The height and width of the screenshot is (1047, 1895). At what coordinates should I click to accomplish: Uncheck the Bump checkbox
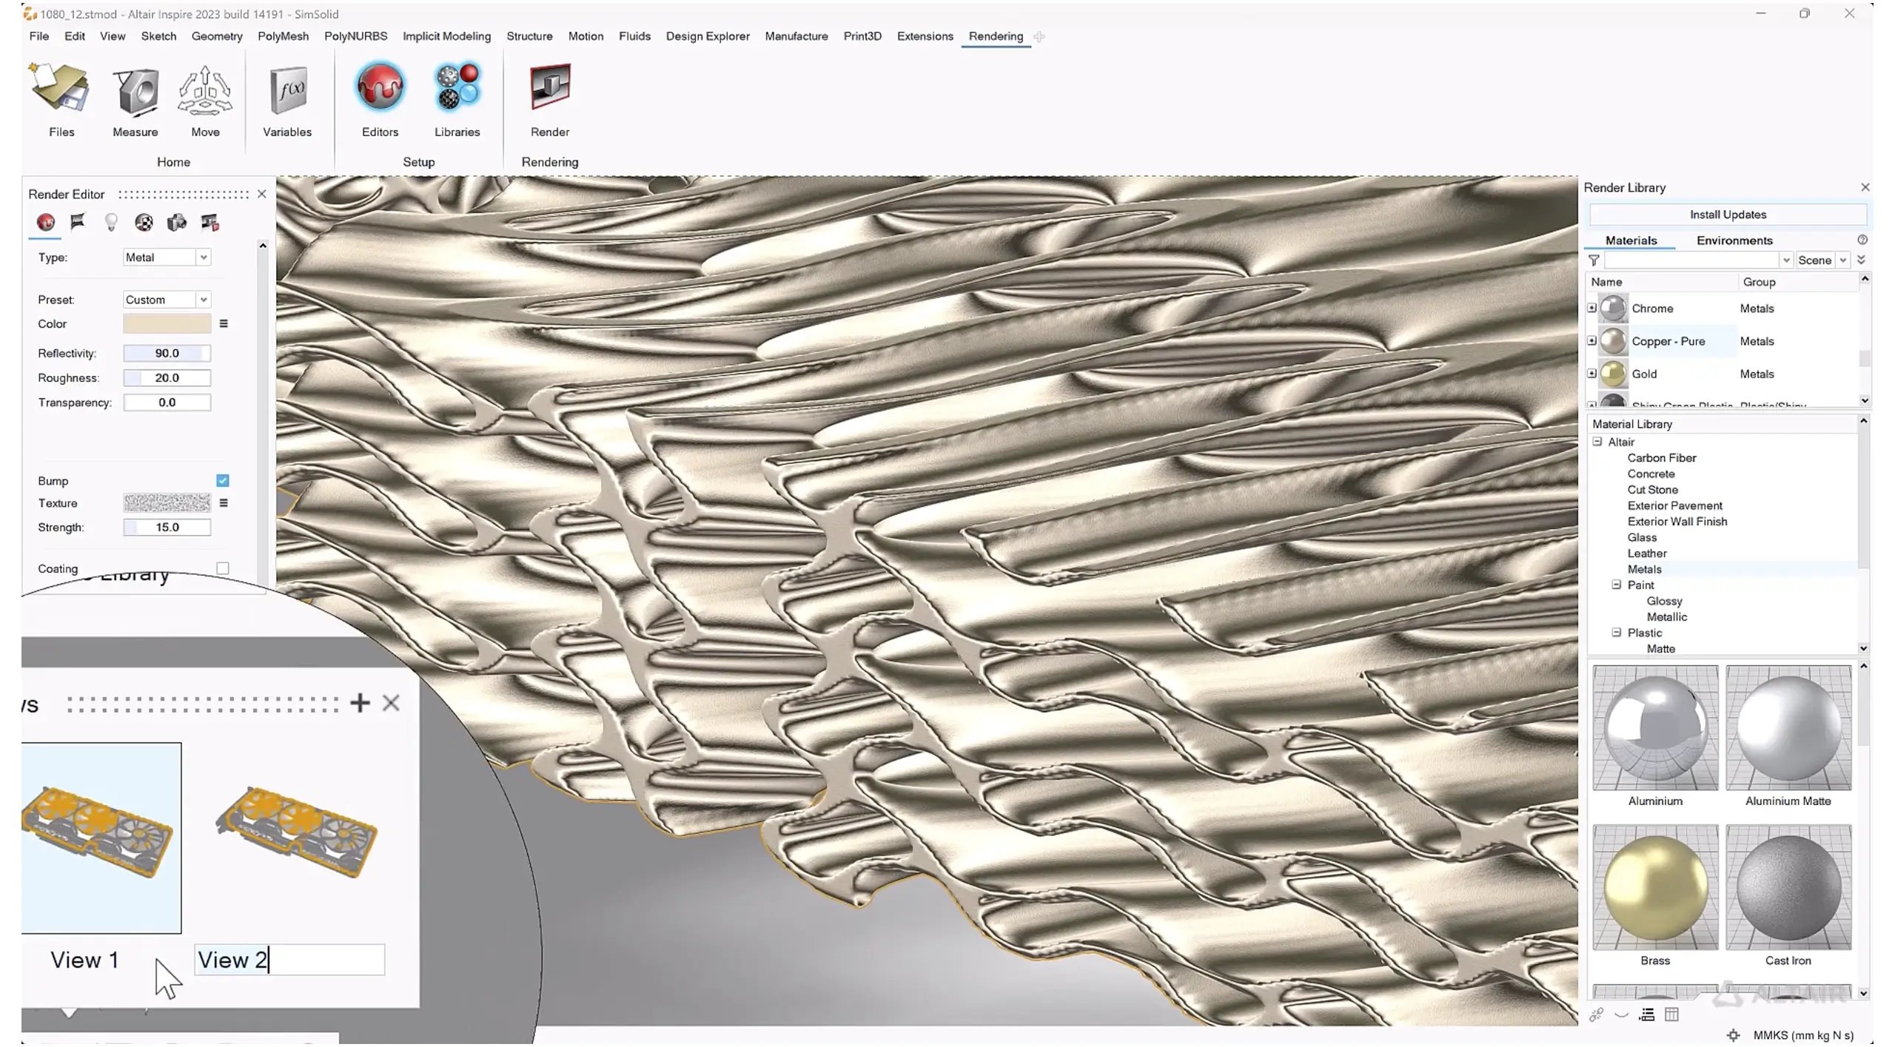coord(223,481)
